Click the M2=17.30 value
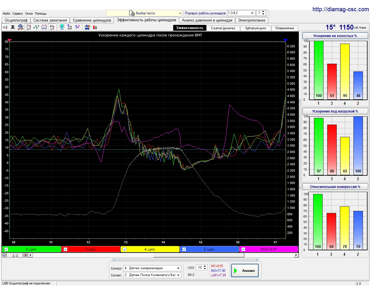Screen dimensions: 373x287 click(x=218, y=271)
